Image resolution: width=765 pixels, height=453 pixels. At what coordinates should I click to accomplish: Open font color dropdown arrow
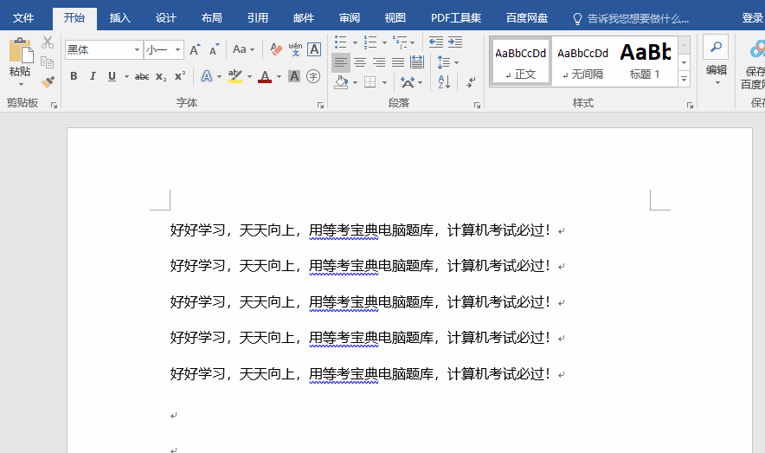(x=279, y=76)
